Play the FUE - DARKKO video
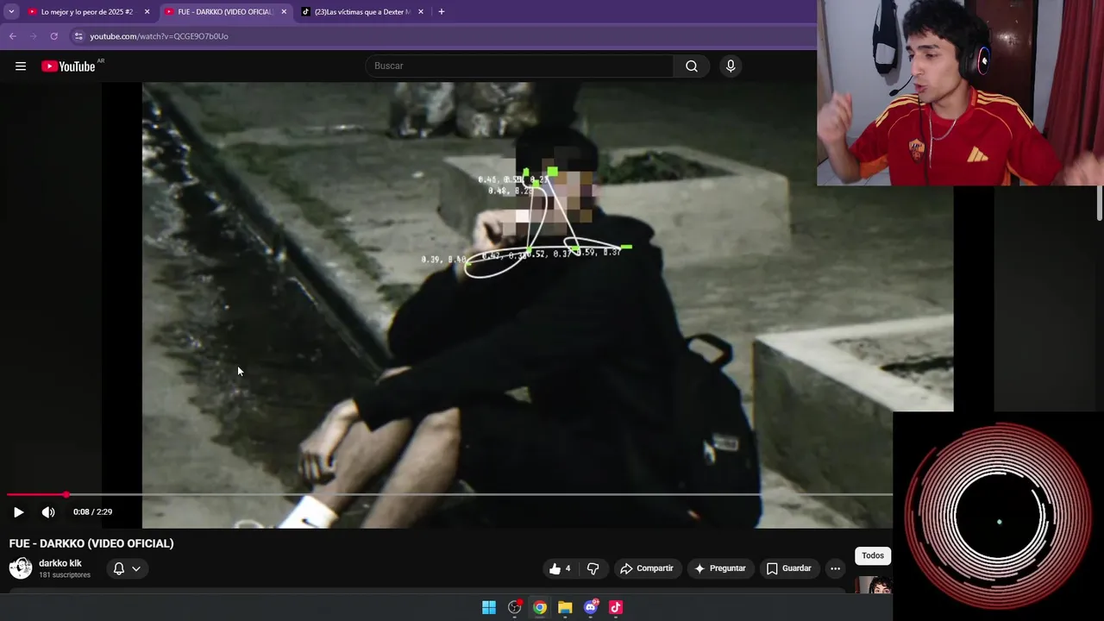 [18, 512]
